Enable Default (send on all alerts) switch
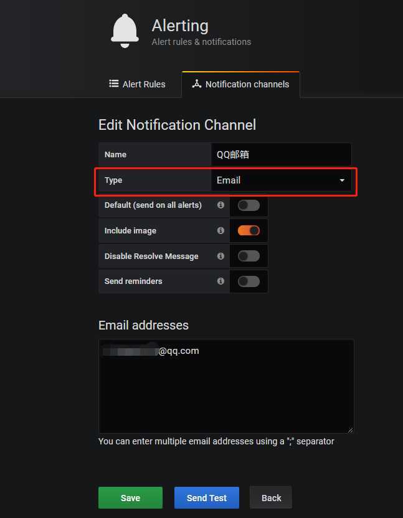 249,205
